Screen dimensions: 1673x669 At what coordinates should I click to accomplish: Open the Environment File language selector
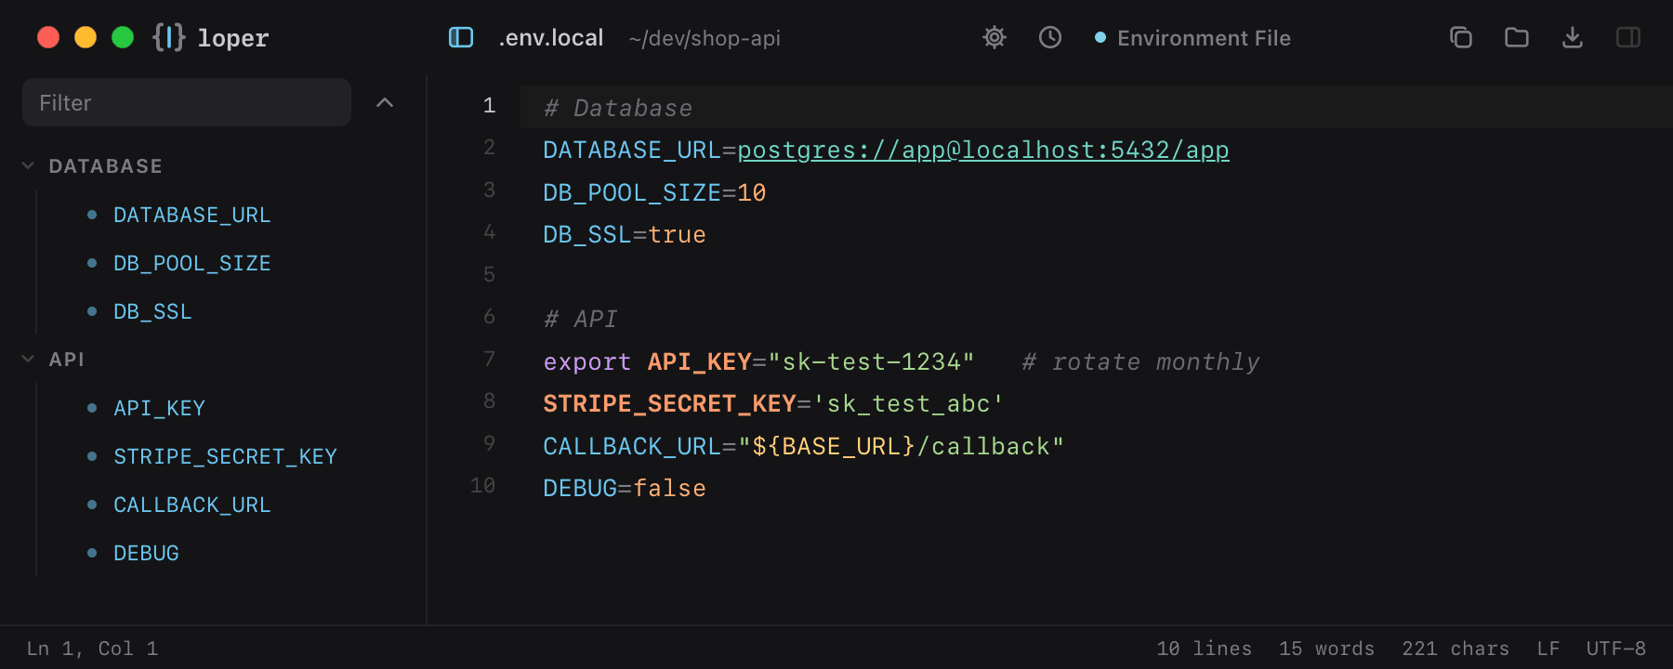[x=1192, y=38]
